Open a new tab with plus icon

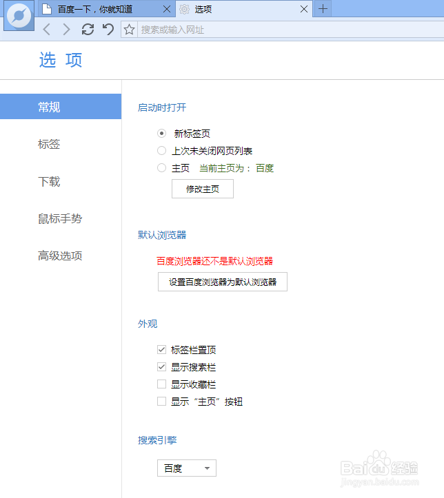(323, 9)
